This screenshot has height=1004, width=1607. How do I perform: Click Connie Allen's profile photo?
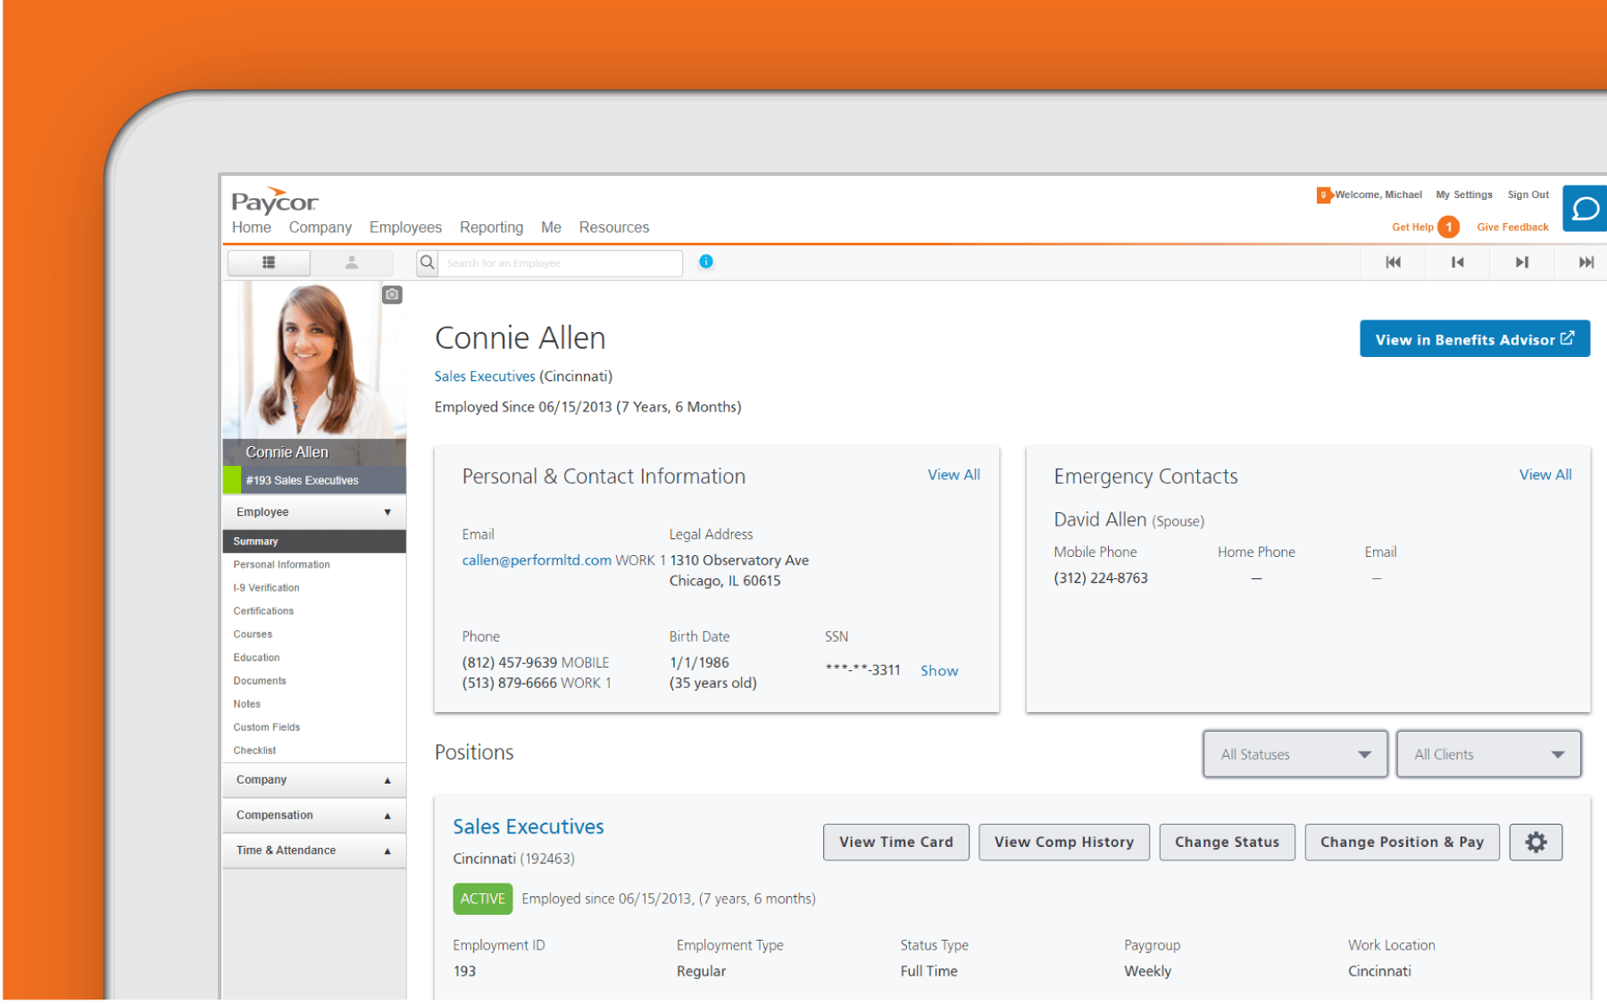[314, 360]
